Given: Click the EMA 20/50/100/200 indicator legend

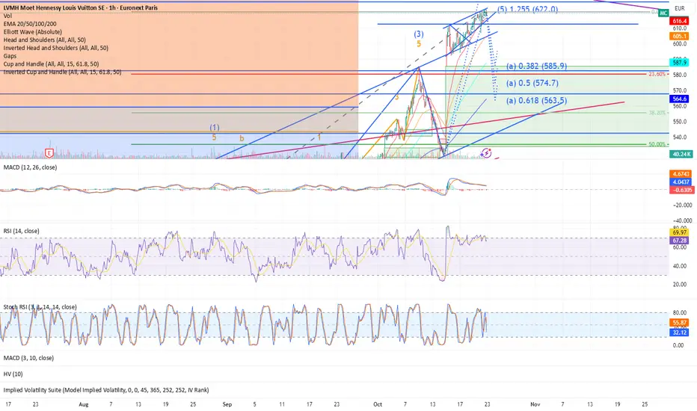Looking at the screenshot, I should click(30, 24).
